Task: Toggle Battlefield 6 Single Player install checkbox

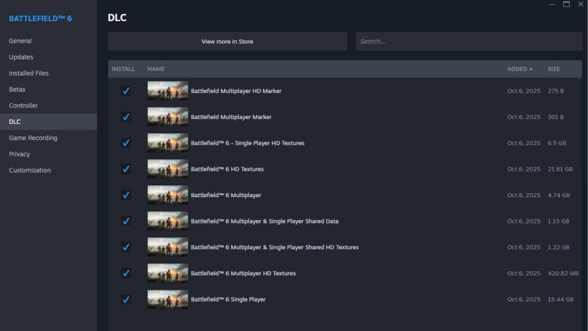Action: click(x=126, y=299)
